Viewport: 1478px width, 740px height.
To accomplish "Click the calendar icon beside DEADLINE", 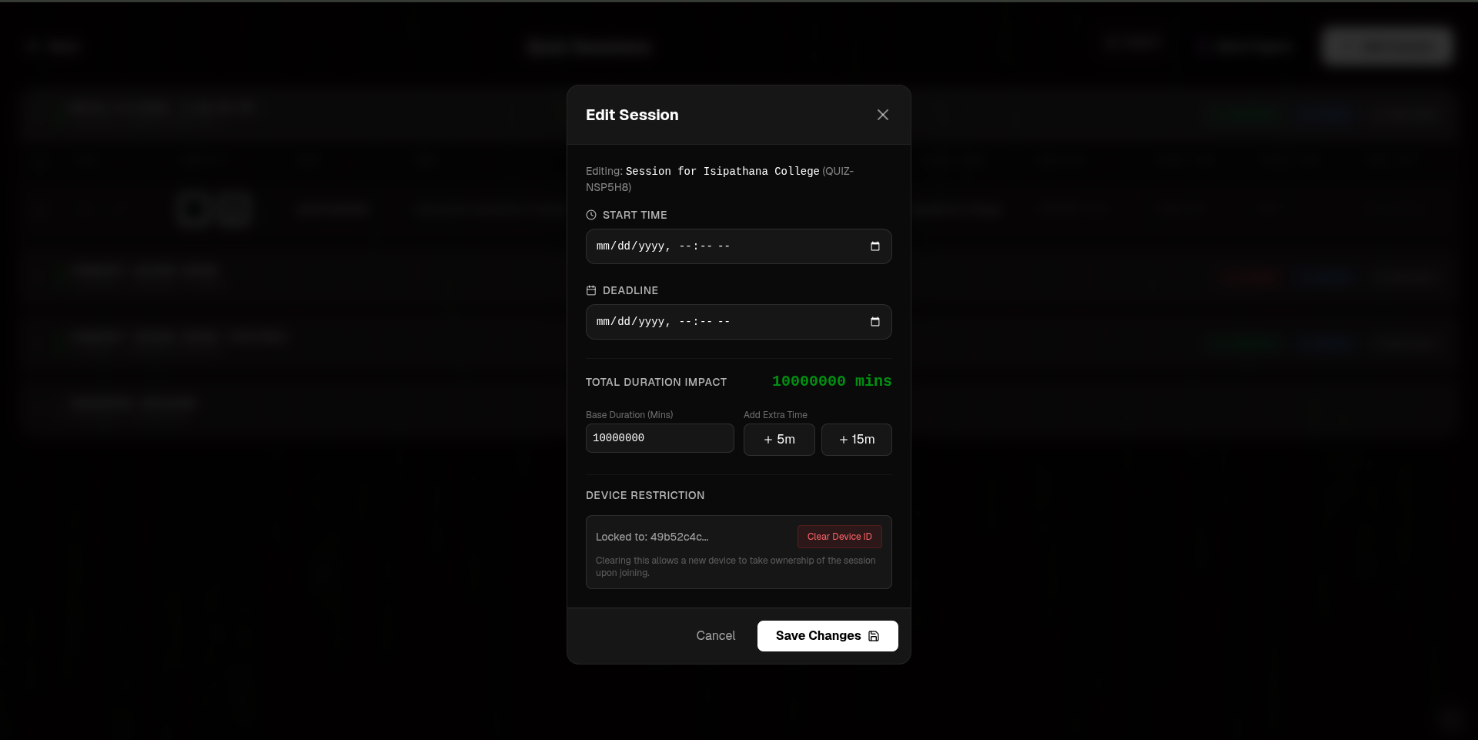I will click(590, 290).
